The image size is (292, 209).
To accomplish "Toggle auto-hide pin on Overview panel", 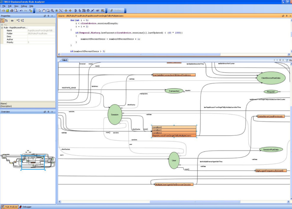I will (x=48, y=112).
